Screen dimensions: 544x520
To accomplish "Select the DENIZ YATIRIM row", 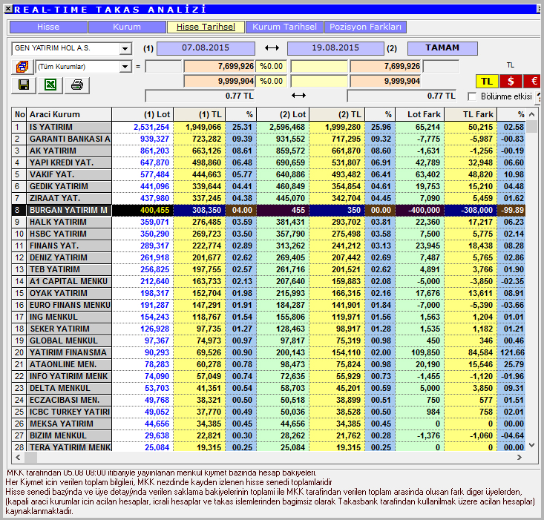I will point(269,257).
